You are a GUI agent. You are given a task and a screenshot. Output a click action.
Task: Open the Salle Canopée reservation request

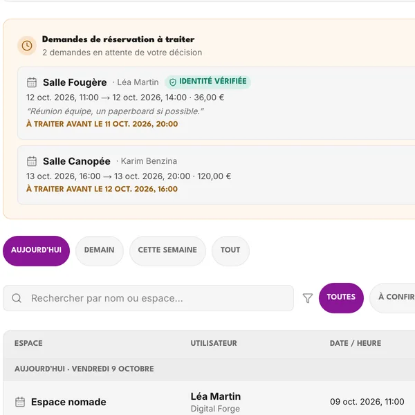click(216, 175)
